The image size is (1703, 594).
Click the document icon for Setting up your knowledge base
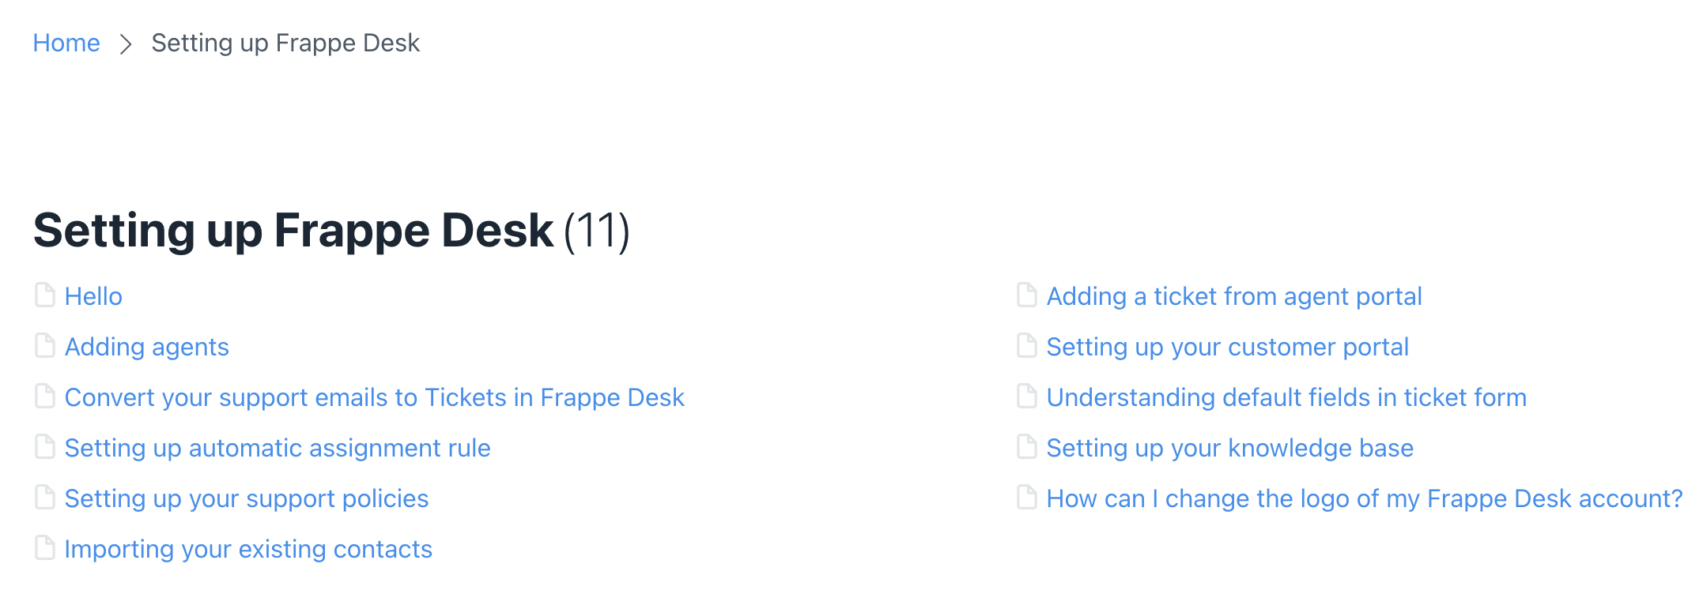click(x=1025, y=447)
